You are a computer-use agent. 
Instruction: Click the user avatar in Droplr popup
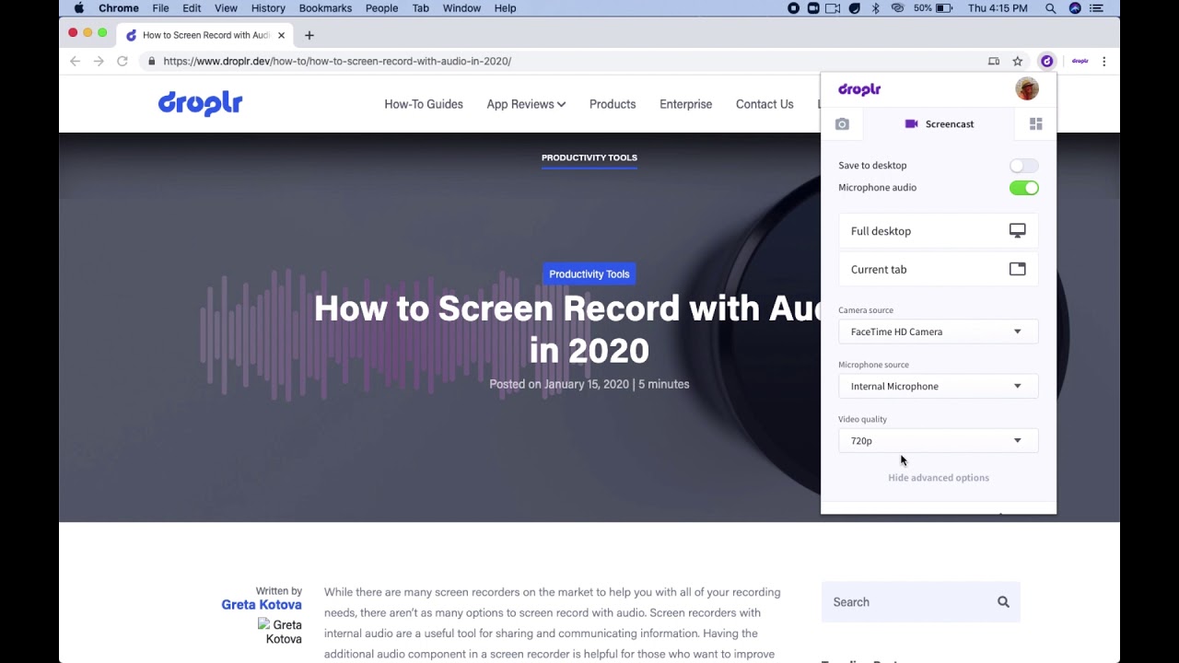point(1027,88)
